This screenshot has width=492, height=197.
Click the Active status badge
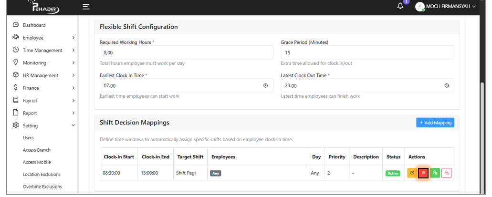click(393, 173)
